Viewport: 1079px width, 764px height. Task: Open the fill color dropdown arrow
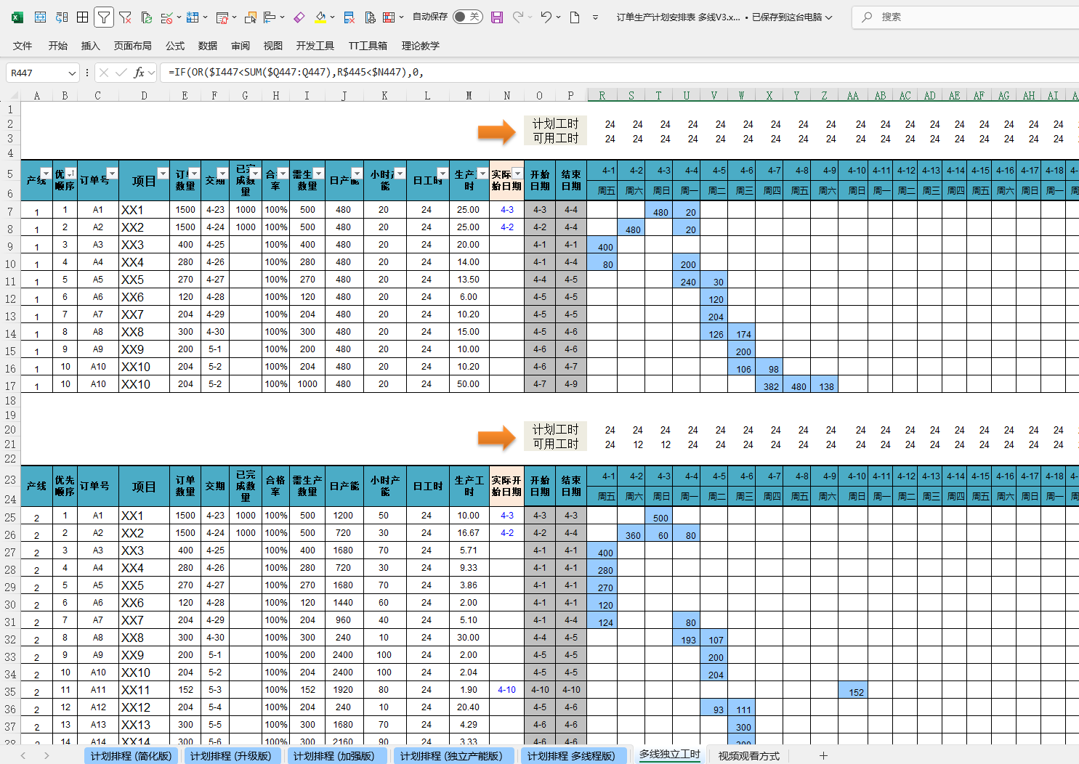333,17
